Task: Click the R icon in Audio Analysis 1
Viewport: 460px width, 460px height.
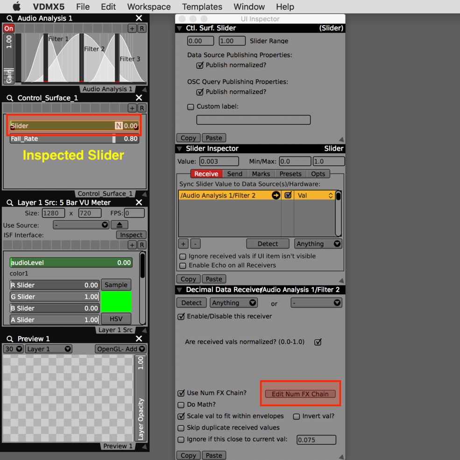Action: tap(142, 28)
